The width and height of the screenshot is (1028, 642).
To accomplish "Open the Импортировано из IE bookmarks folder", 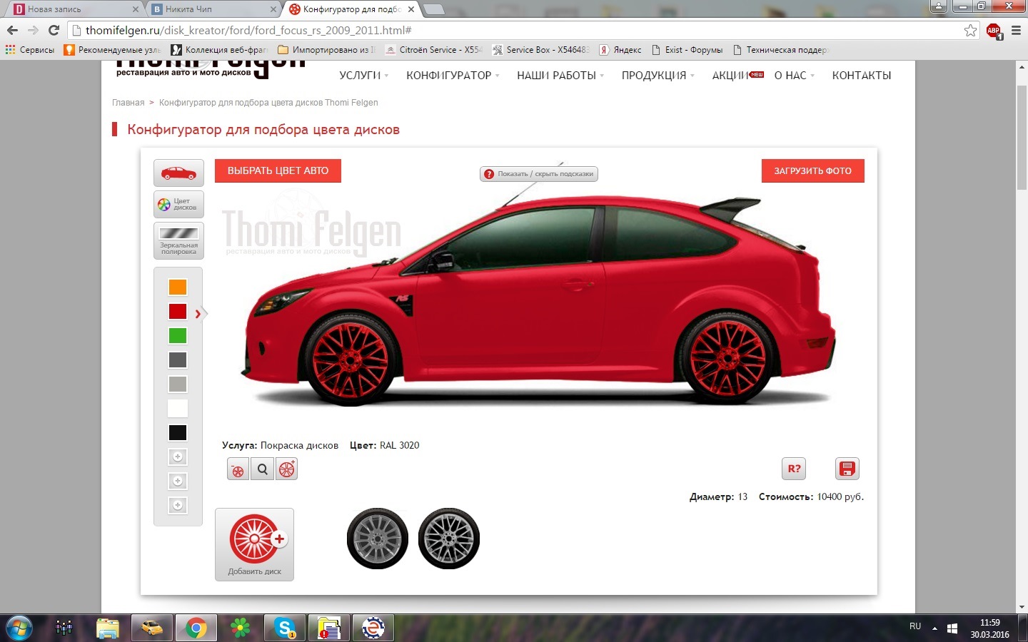I will click(326, 50).
